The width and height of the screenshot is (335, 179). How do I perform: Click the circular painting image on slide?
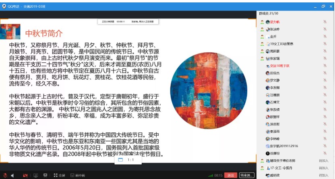209,91
